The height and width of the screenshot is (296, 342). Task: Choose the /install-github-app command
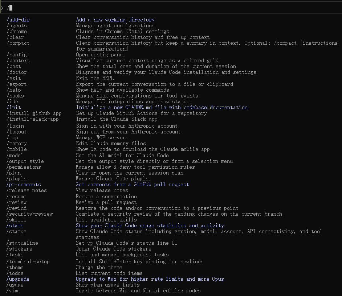34,113
